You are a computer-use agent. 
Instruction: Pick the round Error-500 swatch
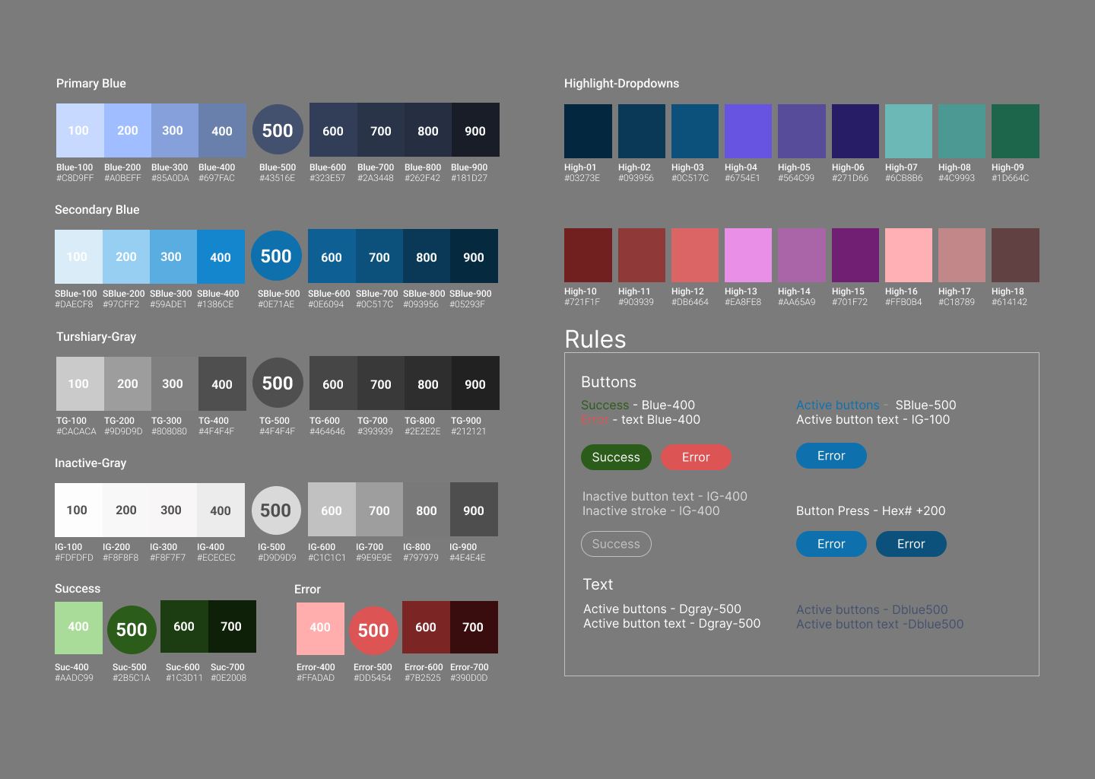tap(373, 631)
